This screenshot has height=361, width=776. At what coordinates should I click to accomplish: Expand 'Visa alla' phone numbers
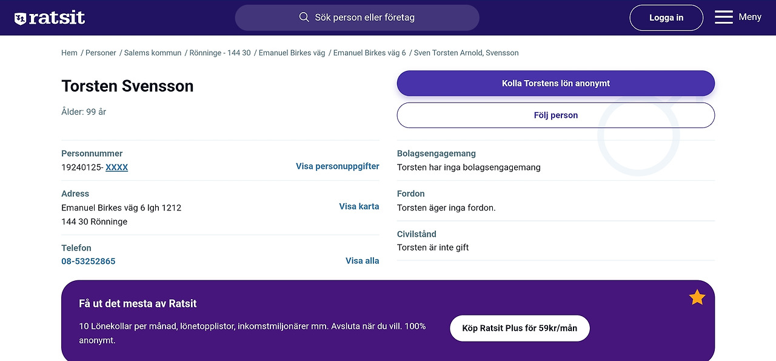(x=362, y=261)
